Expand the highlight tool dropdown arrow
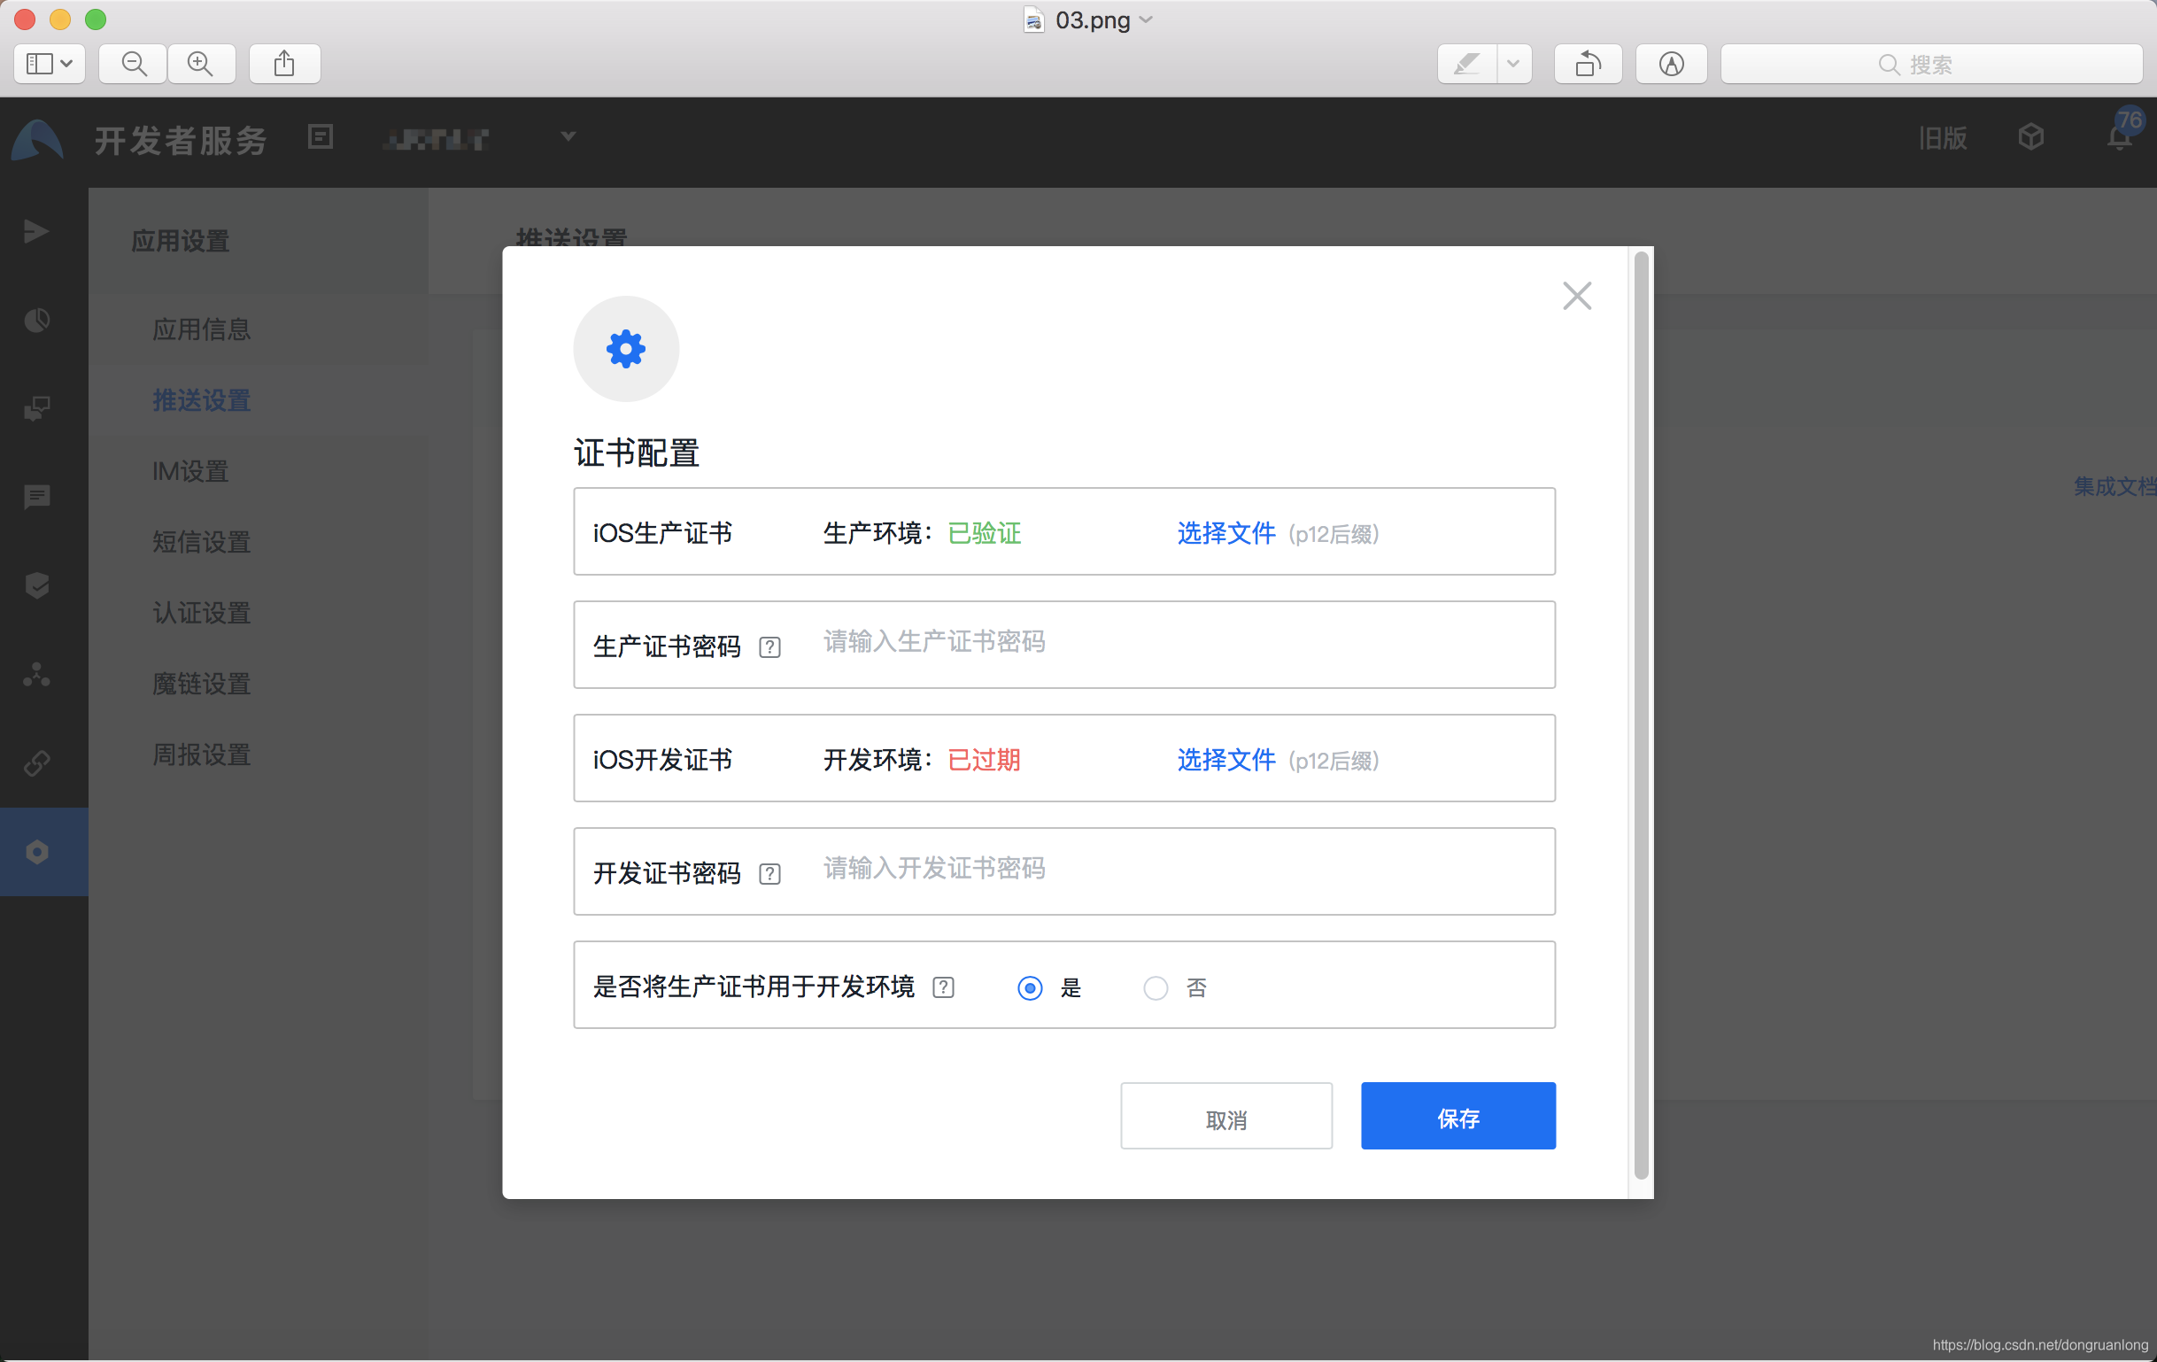This screenshot has height=1362, width=2157. pyautogui.click(x=1513, y=64)
